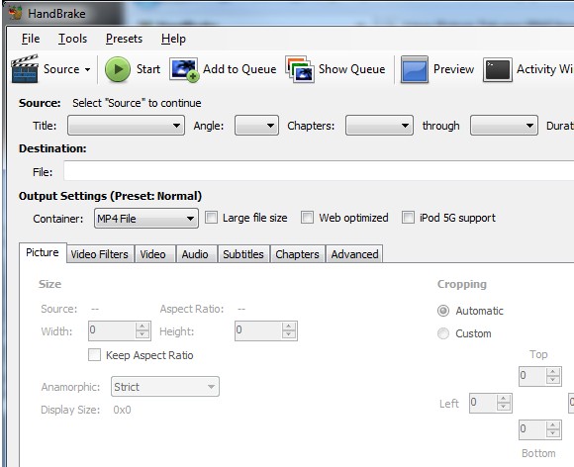Click the Preview window icon
The height and width of the screenshot is (467, 574).
tap(415, 69)
